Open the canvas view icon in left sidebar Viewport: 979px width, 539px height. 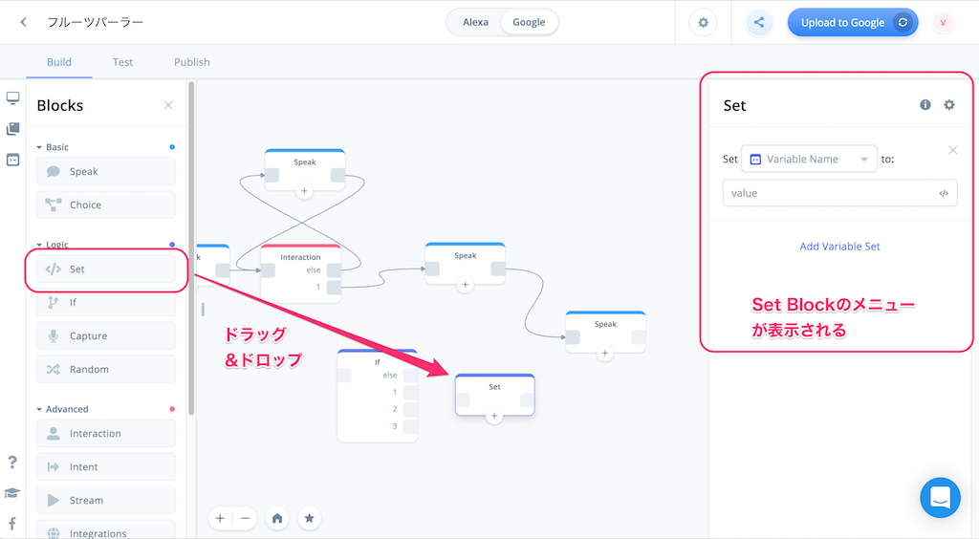13,97
